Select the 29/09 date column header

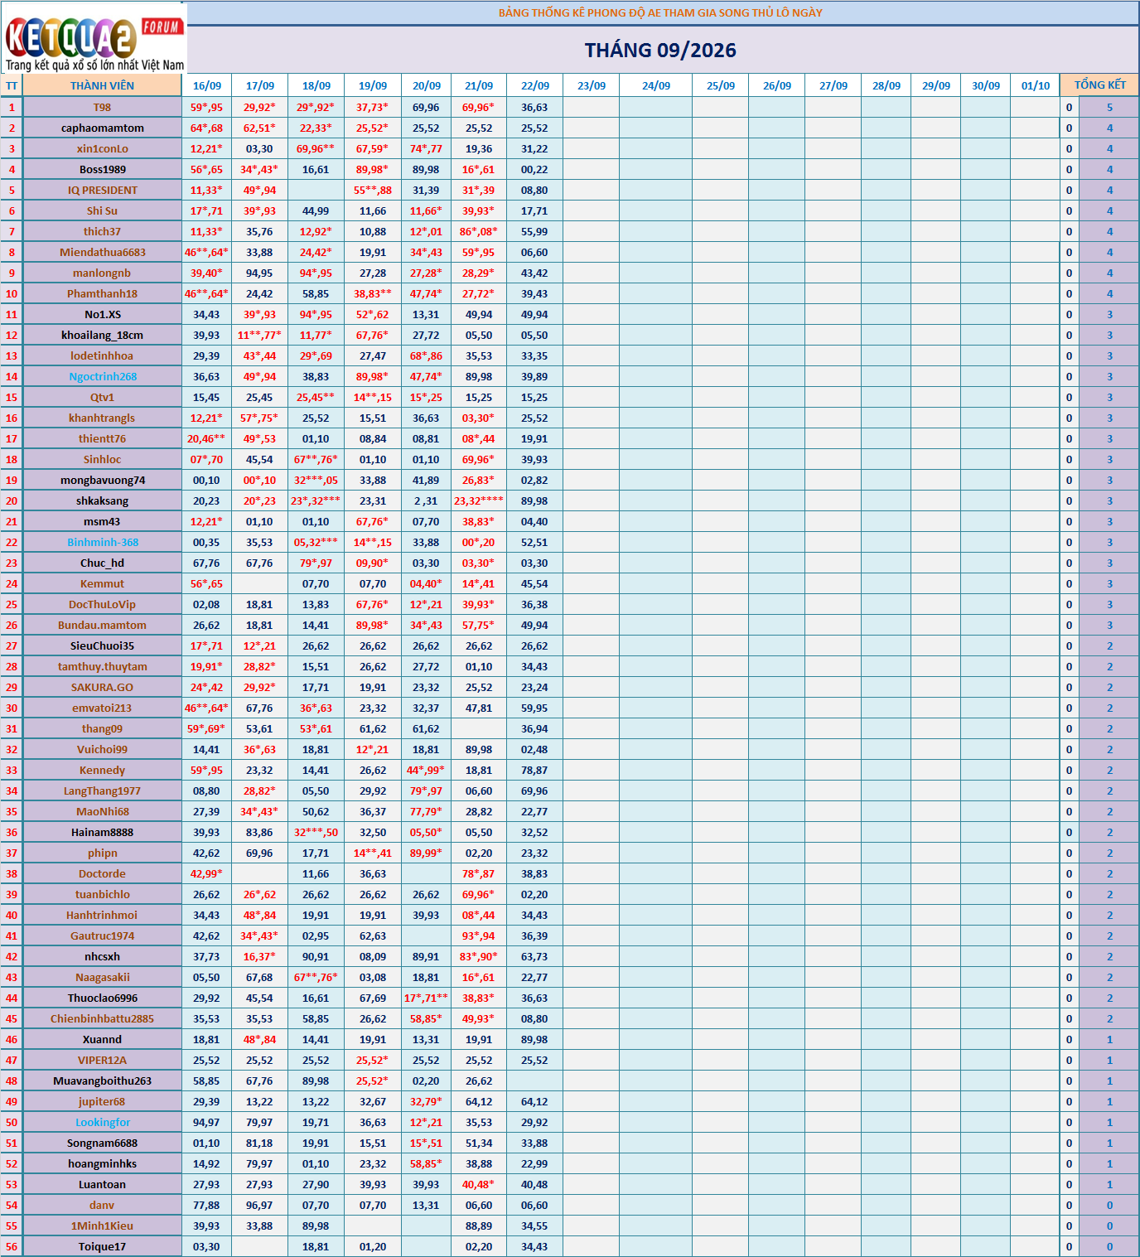coord(936,85)
